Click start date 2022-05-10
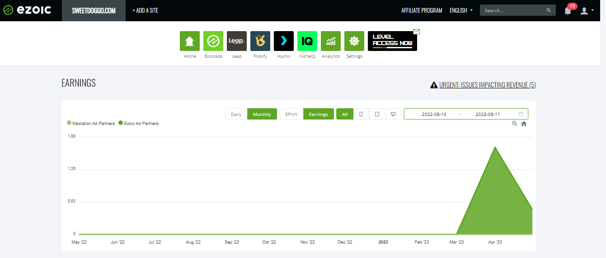The width and height of the screenshot is (606, 258). [x=434, y=114]
